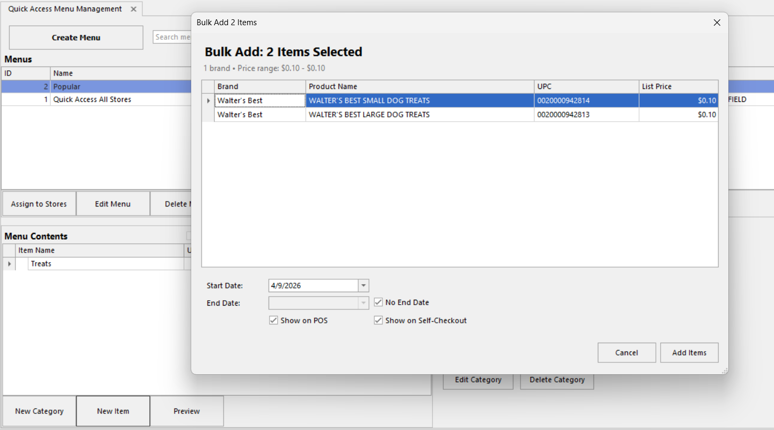Screen dimensions: 774x430
Task: Click UPC 0020000942814 cell
Action: point(587,101)
